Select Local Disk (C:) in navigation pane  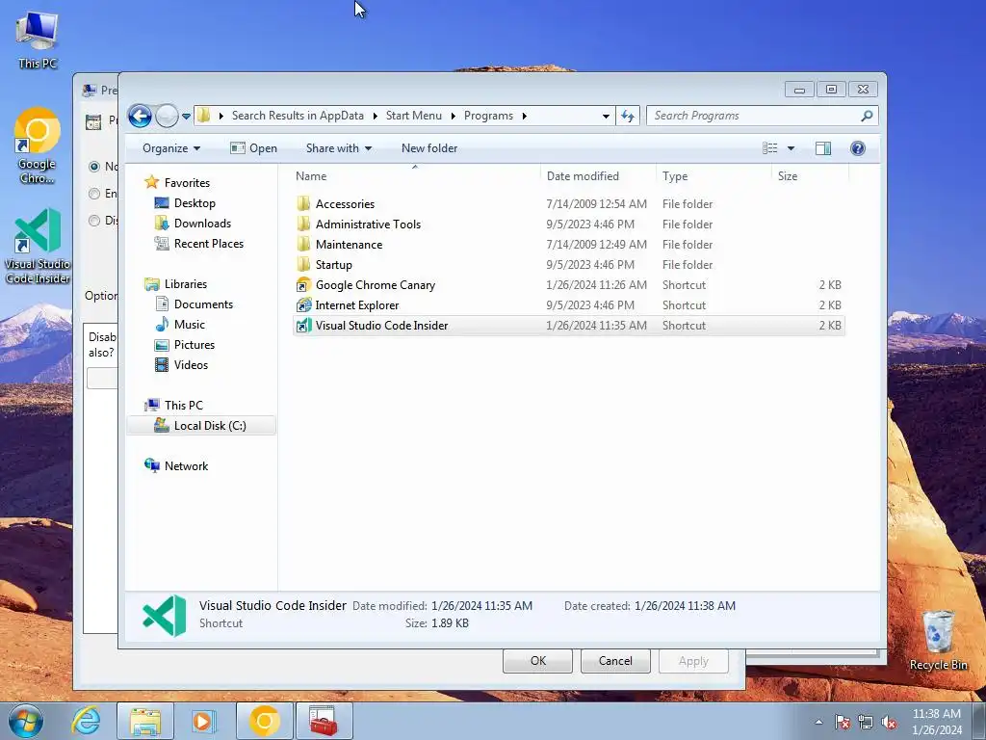pos(201,426)
